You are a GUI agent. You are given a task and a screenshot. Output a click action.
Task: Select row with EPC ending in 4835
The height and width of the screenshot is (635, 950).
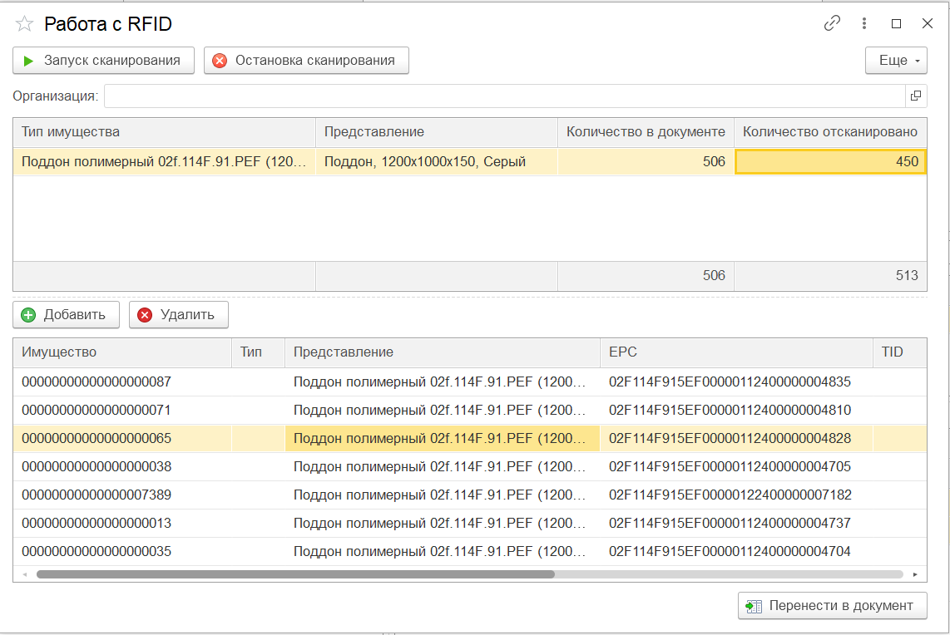pyautogui.click(x=730, y=382)
